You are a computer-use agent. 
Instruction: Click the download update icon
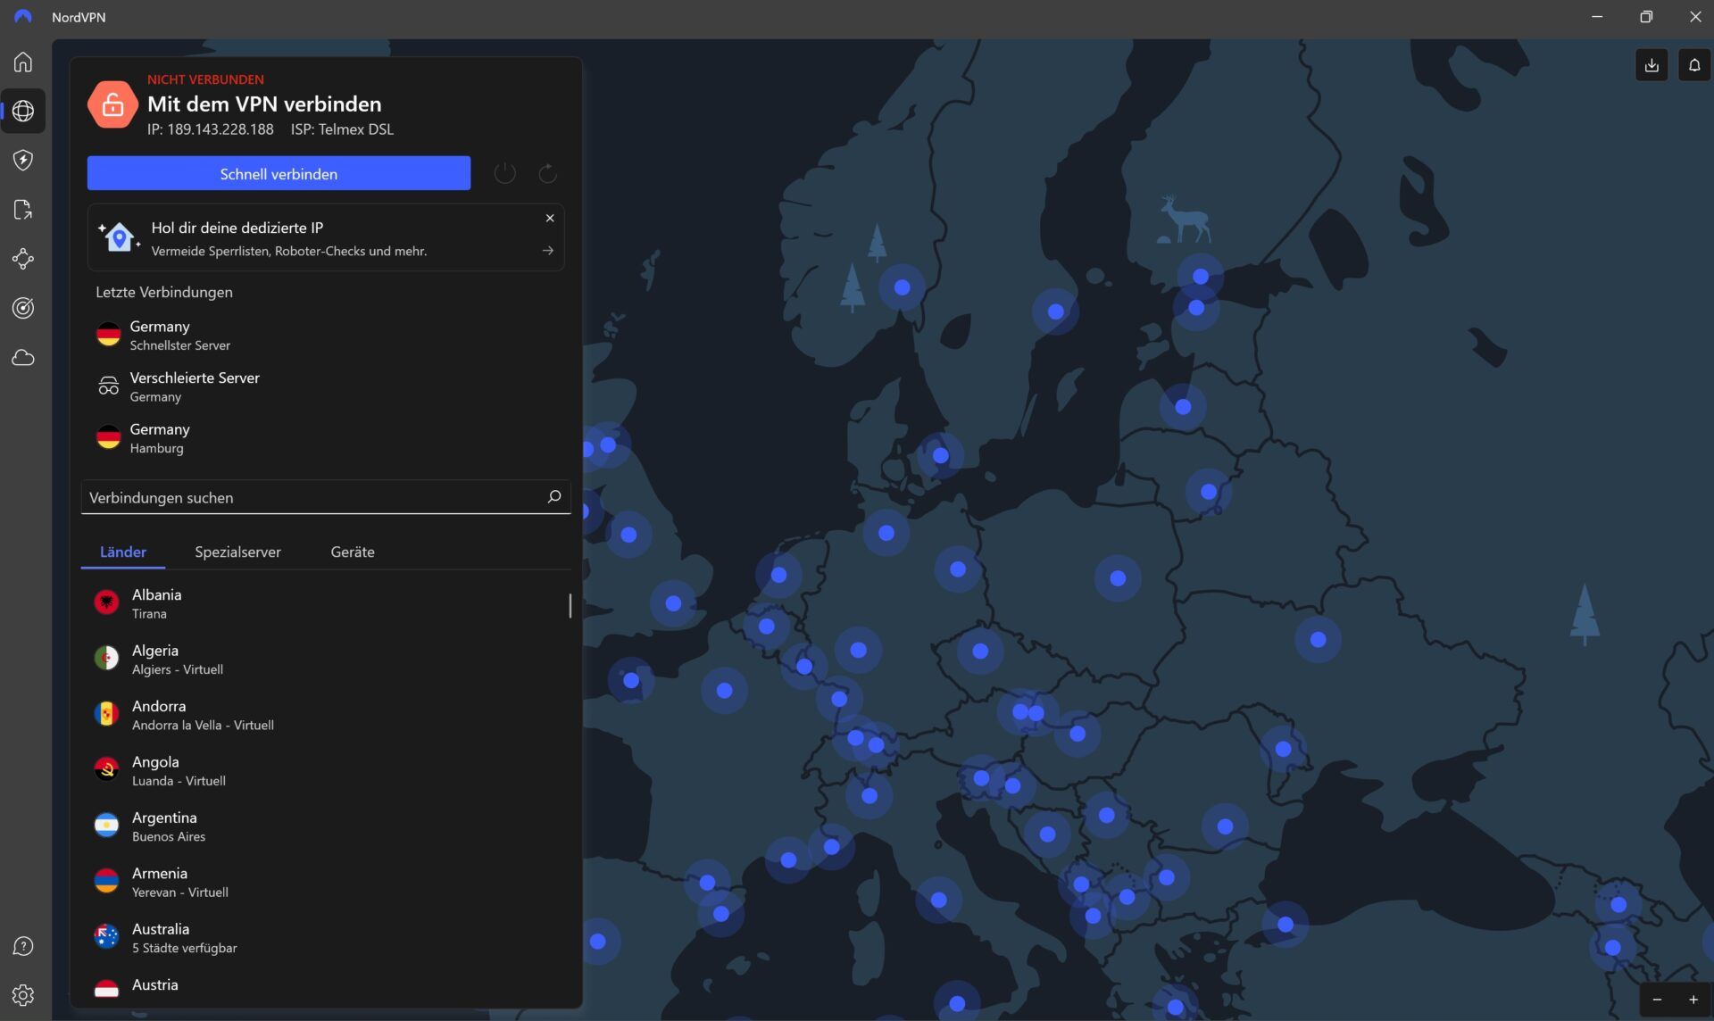(1652, 65)
